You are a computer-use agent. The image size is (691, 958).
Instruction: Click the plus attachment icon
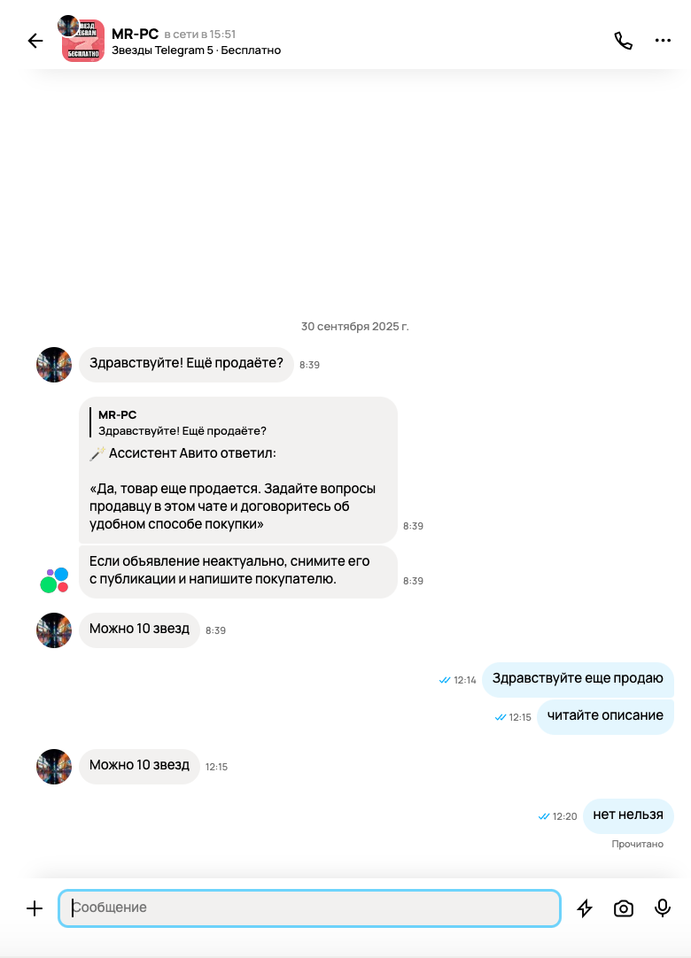point(35,908)
